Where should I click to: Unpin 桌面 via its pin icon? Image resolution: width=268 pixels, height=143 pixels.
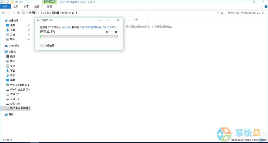click(x=29, y=25)
